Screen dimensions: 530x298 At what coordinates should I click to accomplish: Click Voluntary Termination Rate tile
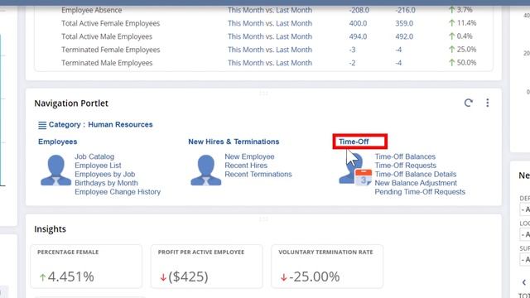pyautogui.click(x=327, y=267)
